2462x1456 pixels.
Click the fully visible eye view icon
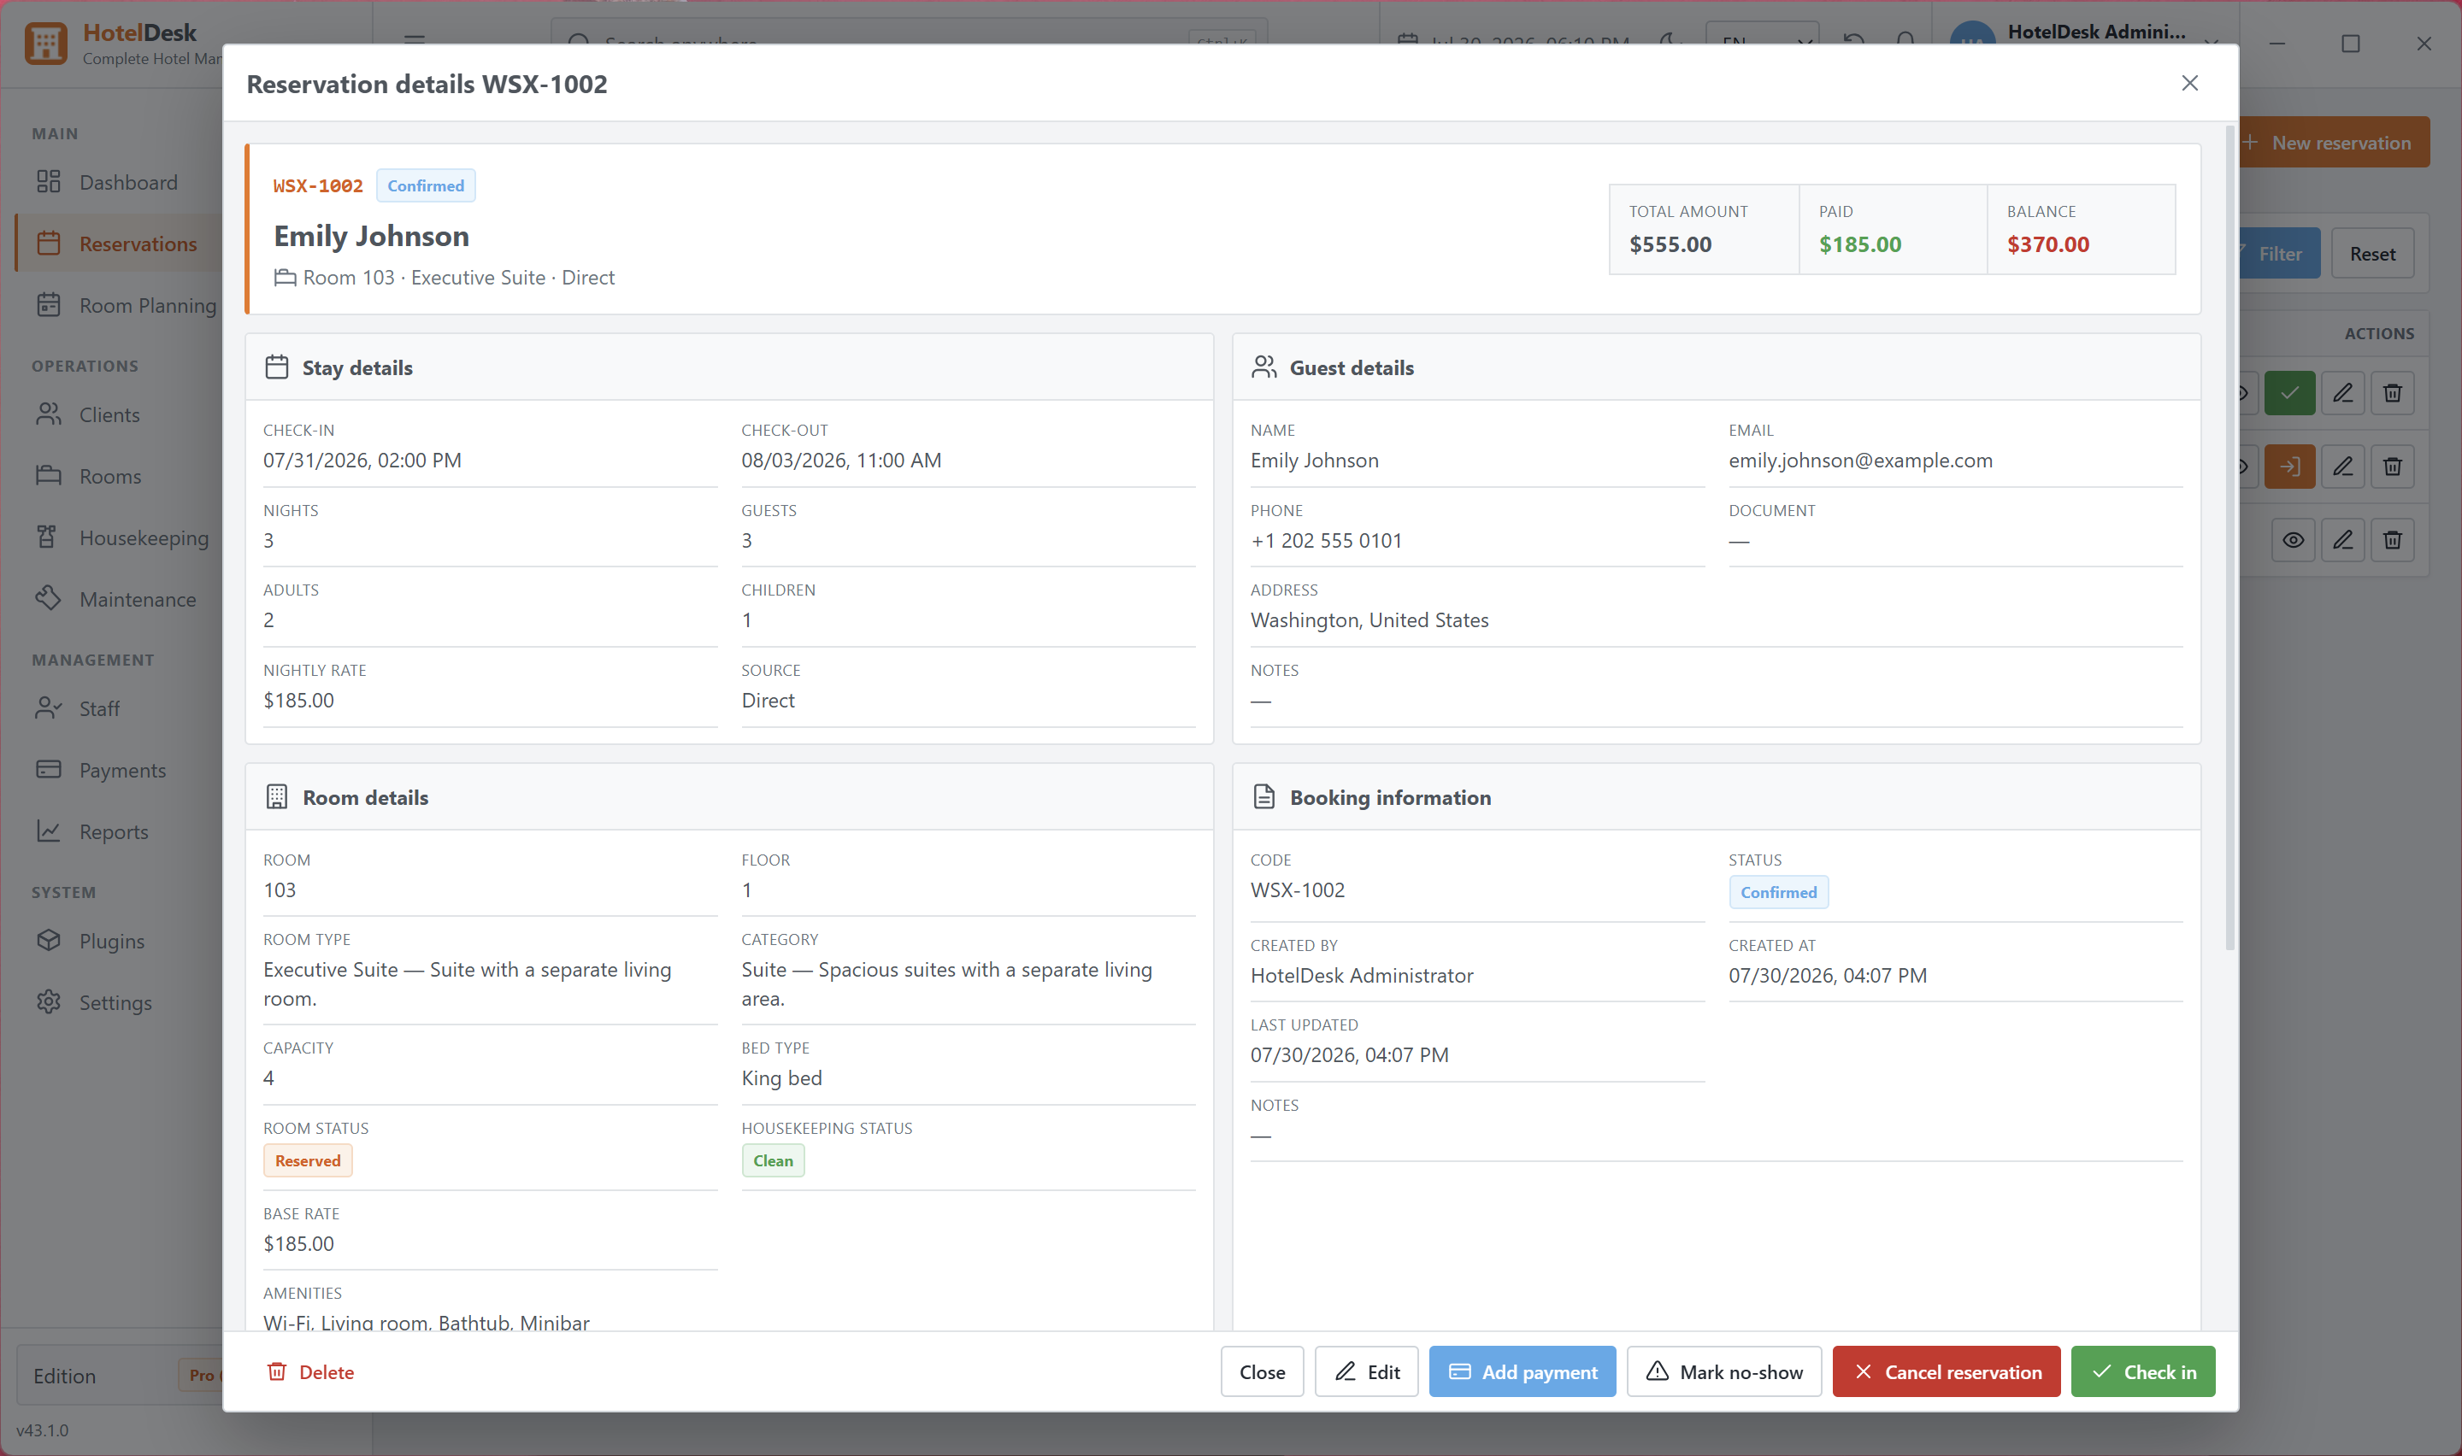(x=2294, y=541)
